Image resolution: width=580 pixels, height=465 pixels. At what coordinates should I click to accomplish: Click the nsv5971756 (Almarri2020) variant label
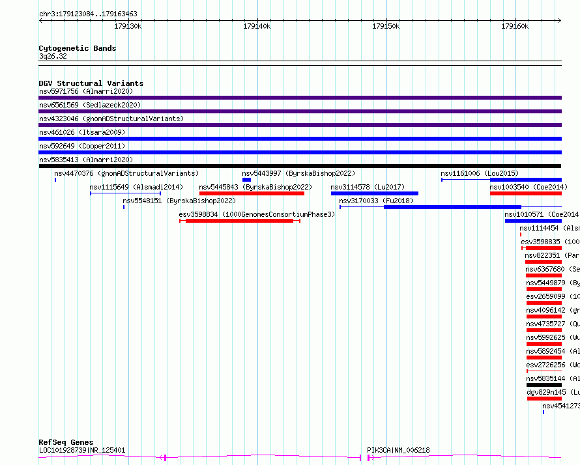point(86,91)
